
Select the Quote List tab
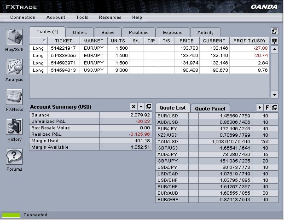(173, 108)
